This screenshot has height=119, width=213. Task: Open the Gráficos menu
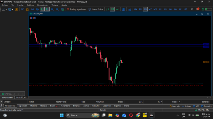[x=30, y=5]
